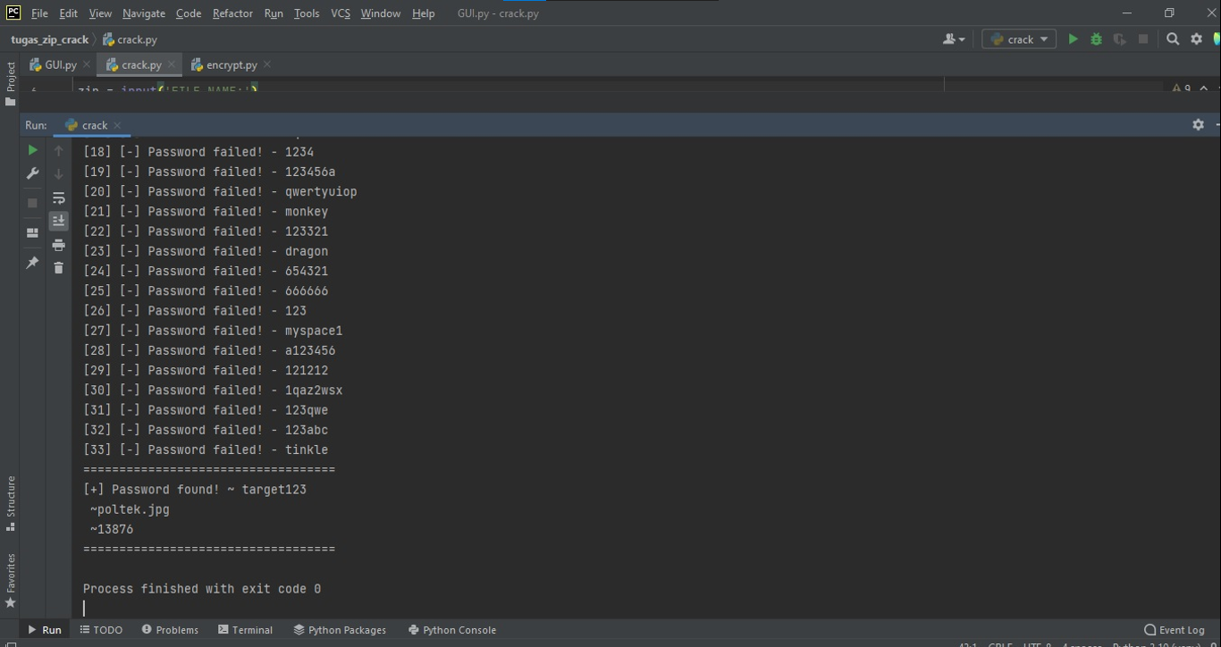1221x647 pixels.
Task: Open the Window menu
Action: pyautogui.click(x=381, y=13)
